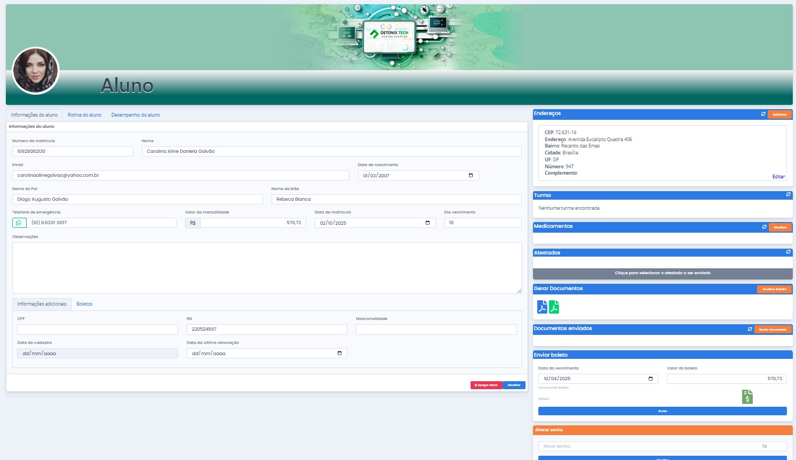Click the Valor da mensalidade field

click(253, 223)
